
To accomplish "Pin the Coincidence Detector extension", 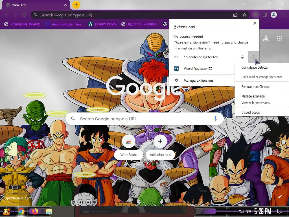I will 242,57.
